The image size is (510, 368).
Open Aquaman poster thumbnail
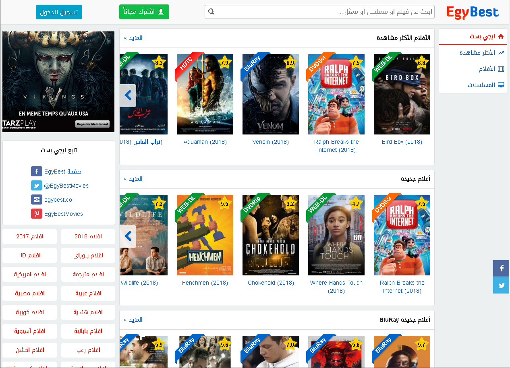[x=205, y=94]
